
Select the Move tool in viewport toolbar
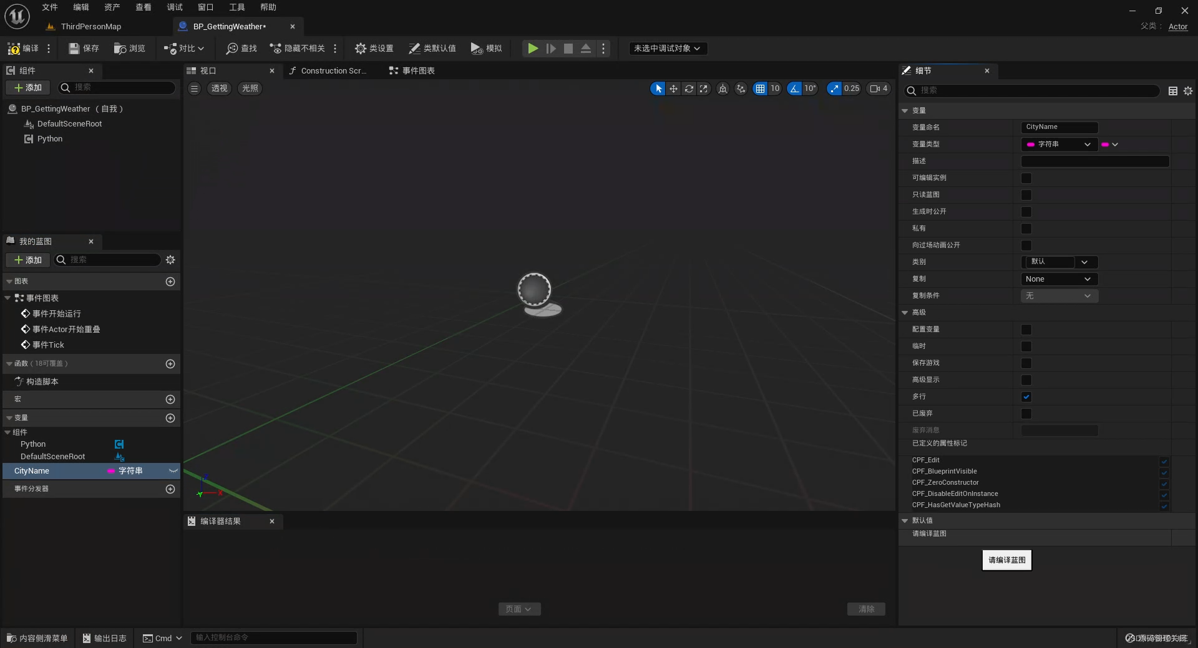673,88
